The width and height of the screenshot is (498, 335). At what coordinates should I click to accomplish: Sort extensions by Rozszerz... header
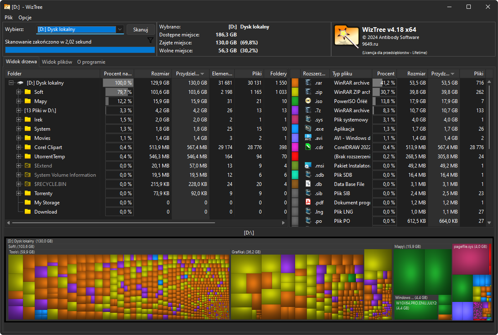314,74
